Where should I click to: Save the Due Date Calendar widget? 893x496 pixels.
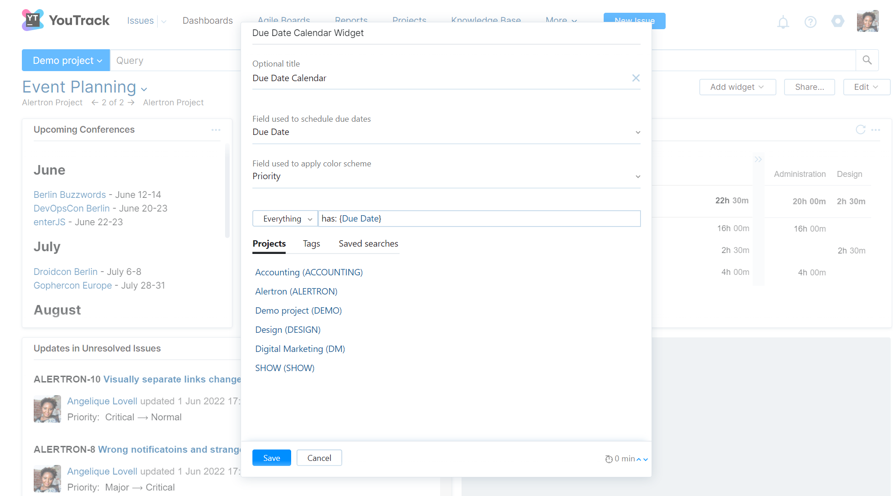click(271, 458)
